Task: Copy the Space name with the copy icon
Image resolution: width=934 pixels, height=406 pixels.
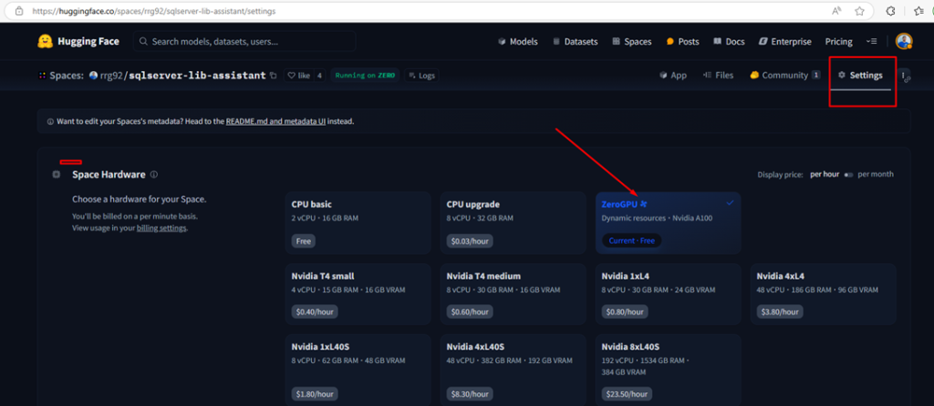Action: tap(274, 76)
